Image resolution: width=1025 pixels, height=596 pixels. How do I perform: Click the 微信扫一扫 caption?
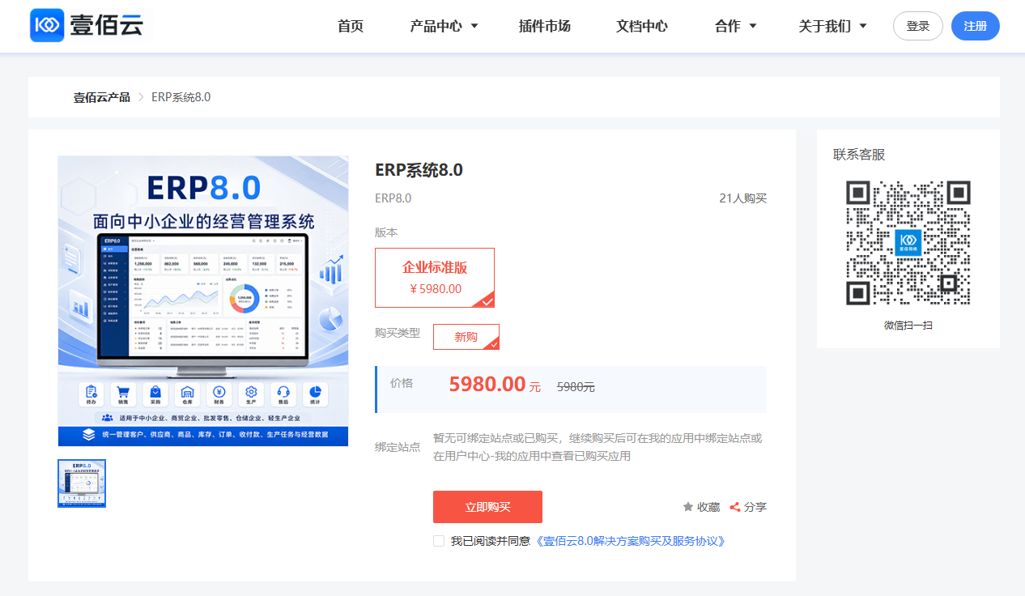[x=908, y=325]
